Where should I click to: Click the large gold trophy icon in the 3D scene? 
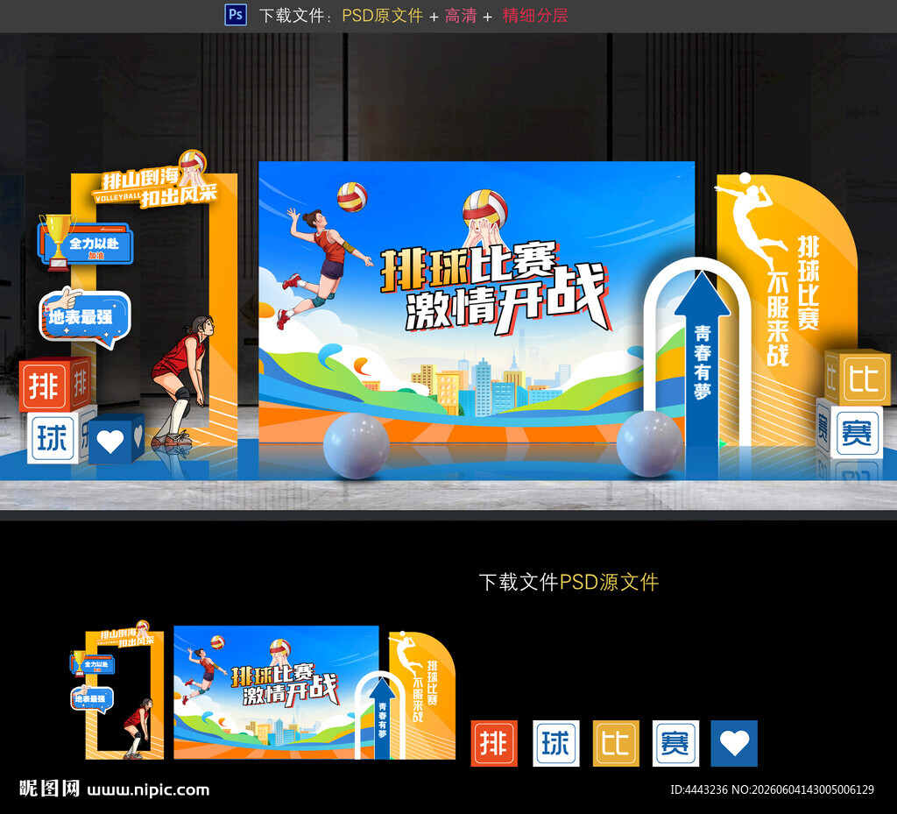click(57, 242)
